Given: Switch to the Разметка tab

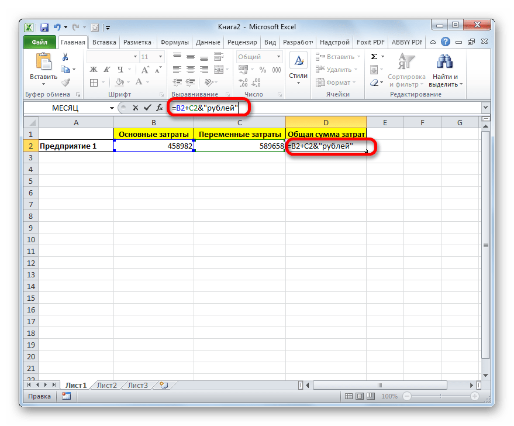Looking at the screenshot, I should pyautogui.click(x=137, y=42).
